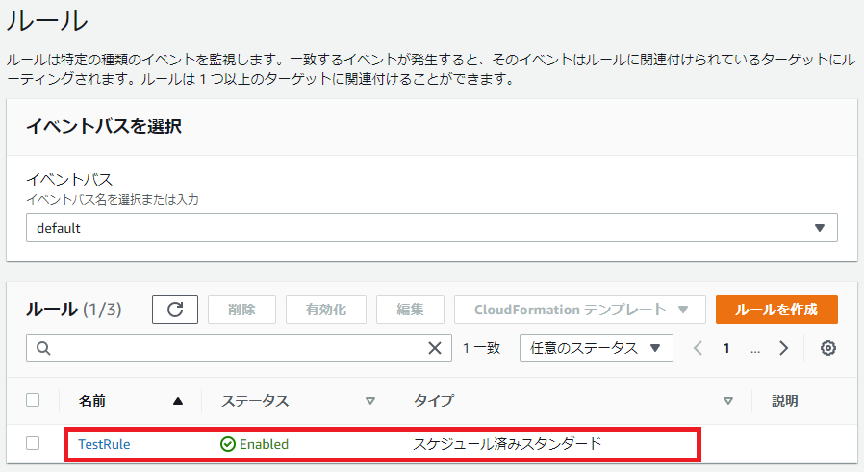864x472 pixels.
Task: Click the refresh rules icon button
Action: tap(175, 310)
